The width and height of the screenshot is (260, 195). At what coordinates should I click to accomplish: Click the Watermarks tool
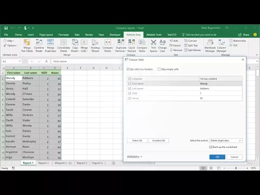[238, 41]
